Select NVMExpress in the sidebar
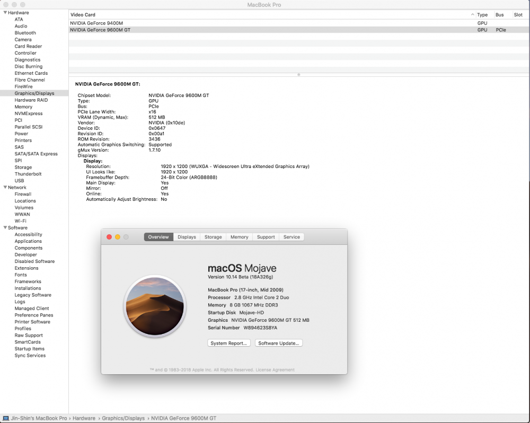This screenshot has height=423, width=530. tap(29, 113)
